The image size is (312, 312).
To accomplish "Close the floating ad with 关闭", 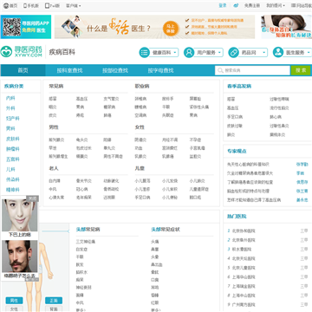I will pyautogui.click(x=32, y=198).
